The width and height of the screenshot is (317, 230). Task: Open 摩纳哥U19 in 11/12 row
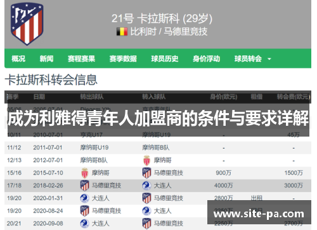pos(94,147)
